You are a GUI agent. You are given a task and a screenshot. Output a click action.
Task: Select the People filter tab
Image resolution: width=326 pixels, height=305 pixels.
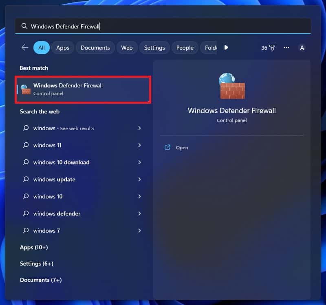tap(185, 48)
